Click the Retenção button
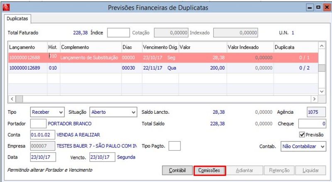Image resolution: width=332 pixels, height=182 pixels. (x=279, y=170)
